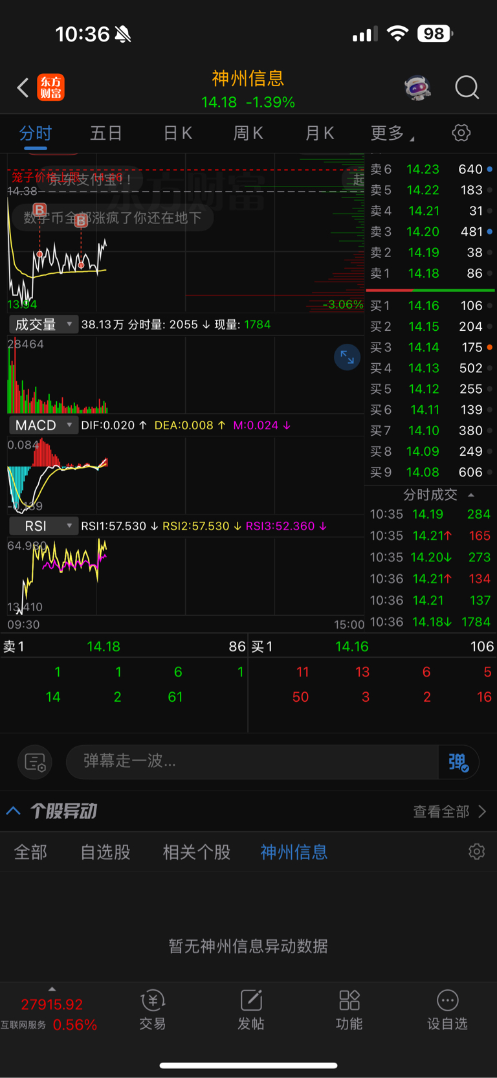Collapse the 个股异动 section chevron
Screen dimensions: 497x1078
click(14, 811)
